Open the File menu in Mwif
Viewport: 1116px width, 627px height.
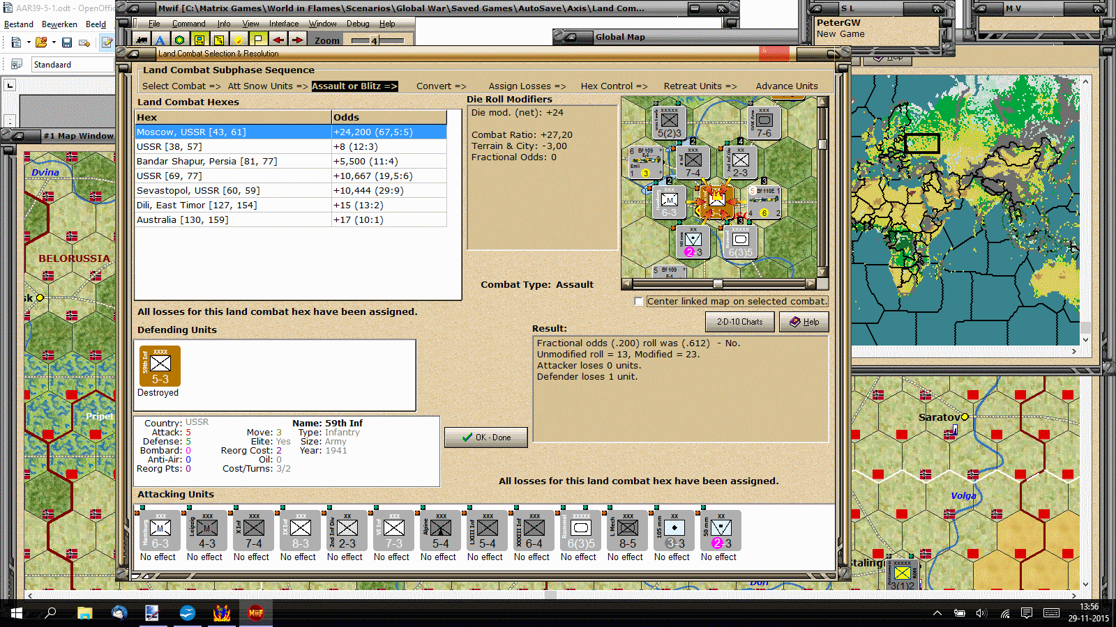[154, 24]
